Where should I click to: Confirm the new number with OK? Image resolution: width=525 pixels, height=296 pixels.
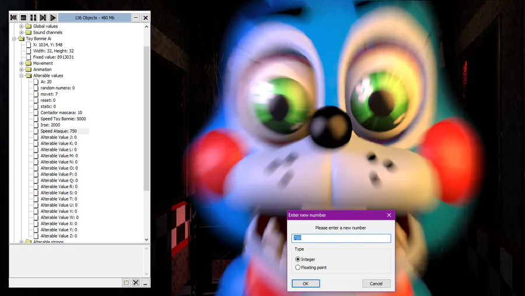click(306, 284)
